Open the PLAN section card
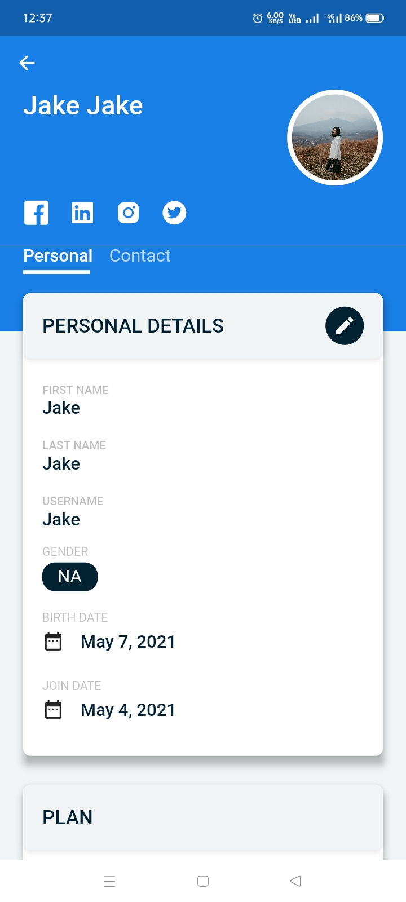406x902 pixels. click(203, 817)
